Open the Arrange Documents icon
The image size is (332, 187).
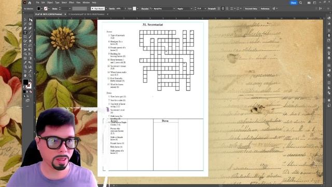[309, 3]
